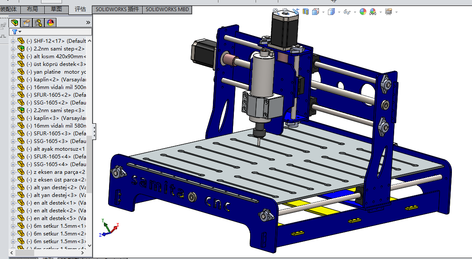This screenshot has height=259, width=472.
Task: Open the View Orientation dropdown arrow
Action: (323, 12)
